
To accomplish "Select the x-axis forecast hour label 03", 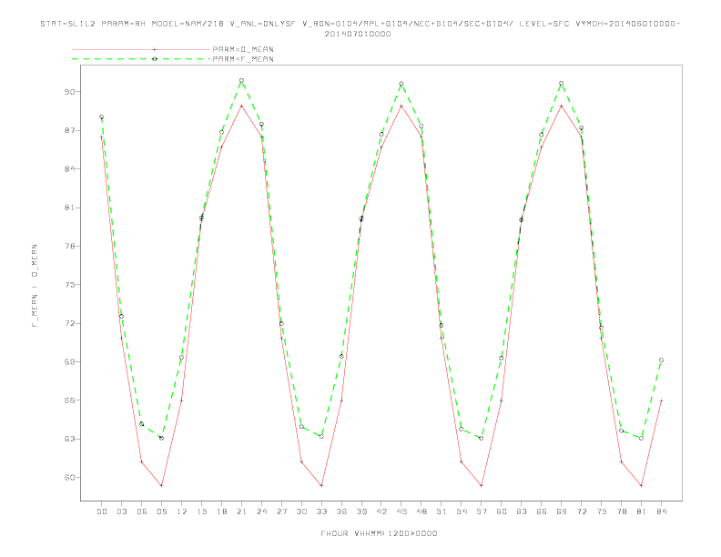I will pos(121,511).
